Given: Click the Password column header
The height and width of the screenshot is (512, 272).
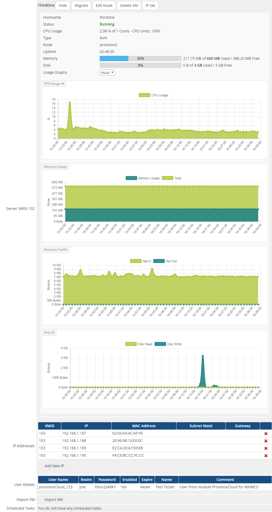Looking at the screenshot, I should [x=107, y=480].
